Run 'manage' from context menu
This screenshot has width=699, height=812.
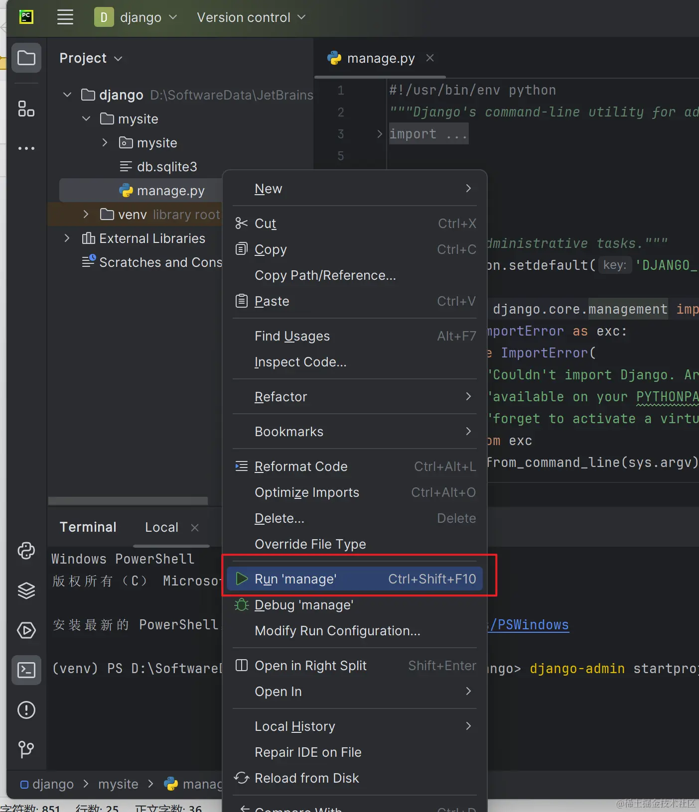tap(355, 579)
